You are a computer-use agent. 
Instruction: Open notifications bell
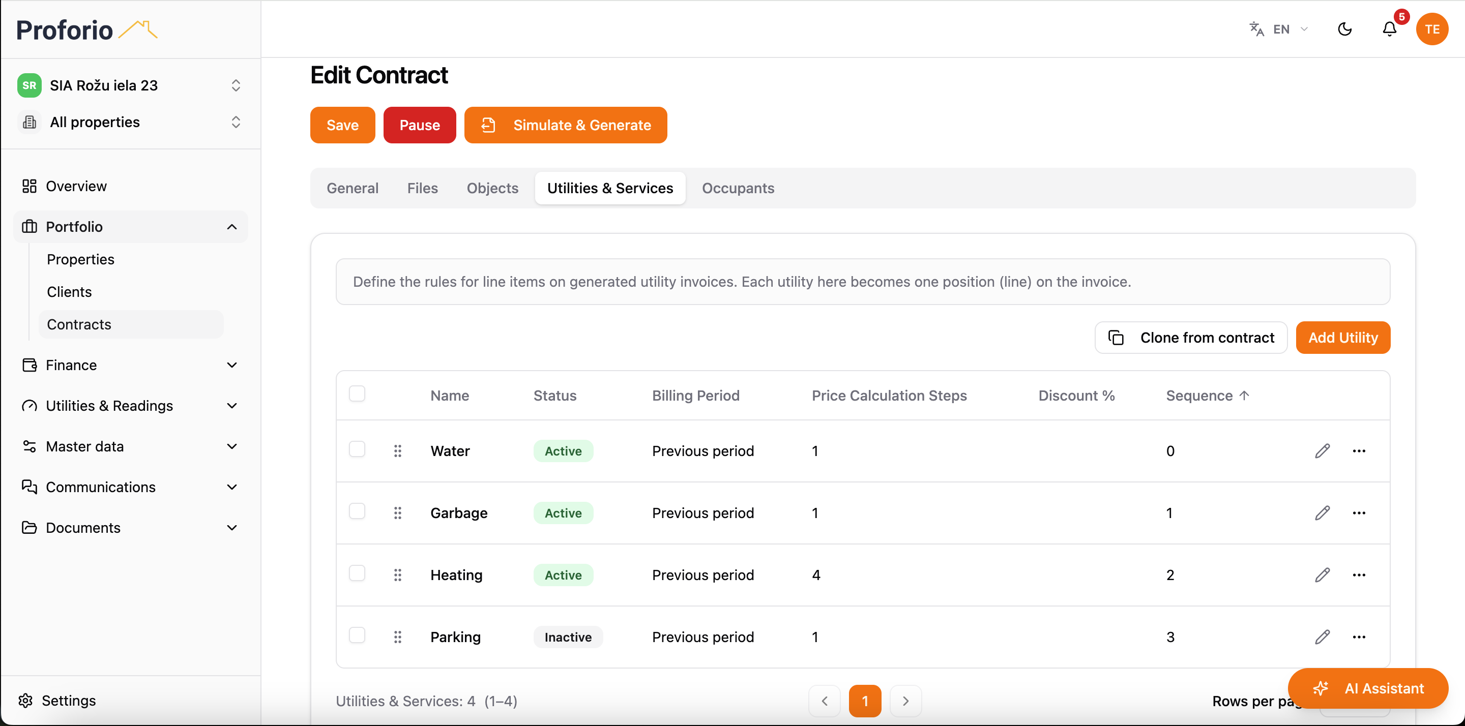1389,29
